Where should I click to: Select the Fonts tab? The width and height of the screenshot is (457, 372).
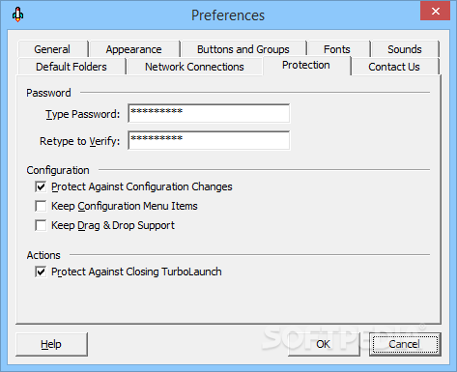click(337, 49)
